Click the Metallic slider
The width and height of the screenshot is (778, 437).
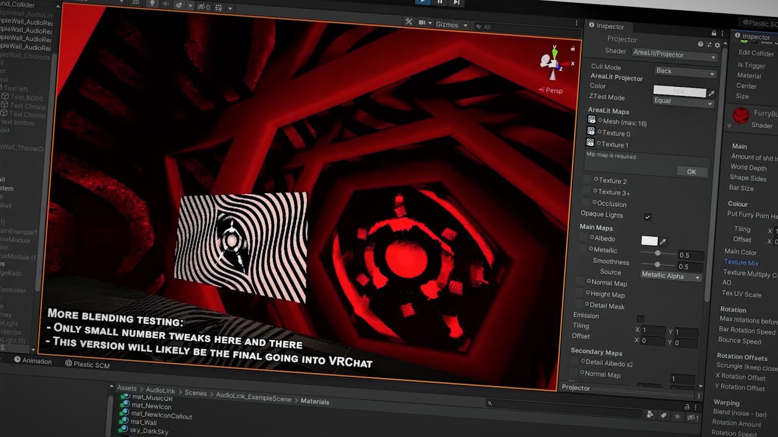[x=657, y=253]
